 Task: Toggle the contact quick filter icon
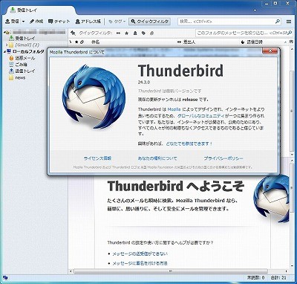[135, 33]
